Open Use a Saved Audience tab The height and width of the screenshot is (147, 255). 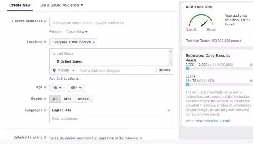point(61,5)
